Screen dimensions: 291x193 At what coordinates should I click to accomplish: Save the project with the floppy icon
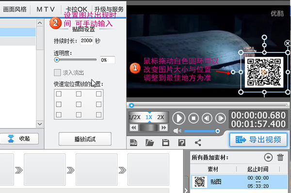[x=165, y=143]
